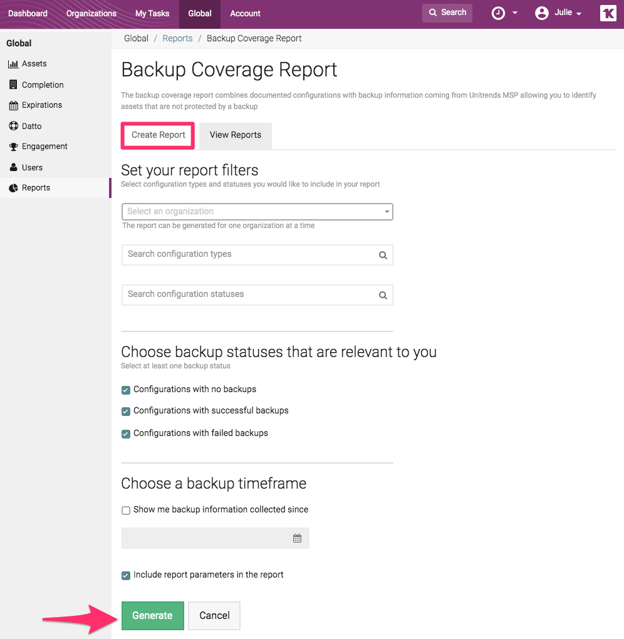Image resolution: width=624 pixels, height=639 pixels.
Task: Click the Kaseya logo in the top bar
Action: tap(607, 13)
